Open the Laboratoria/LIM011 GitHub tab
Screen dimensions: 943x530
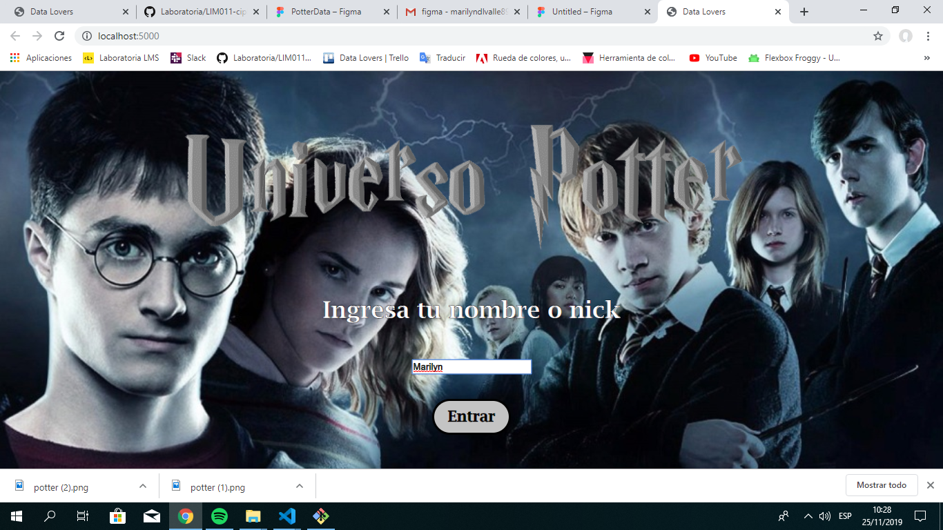click(x=200, y=12)
